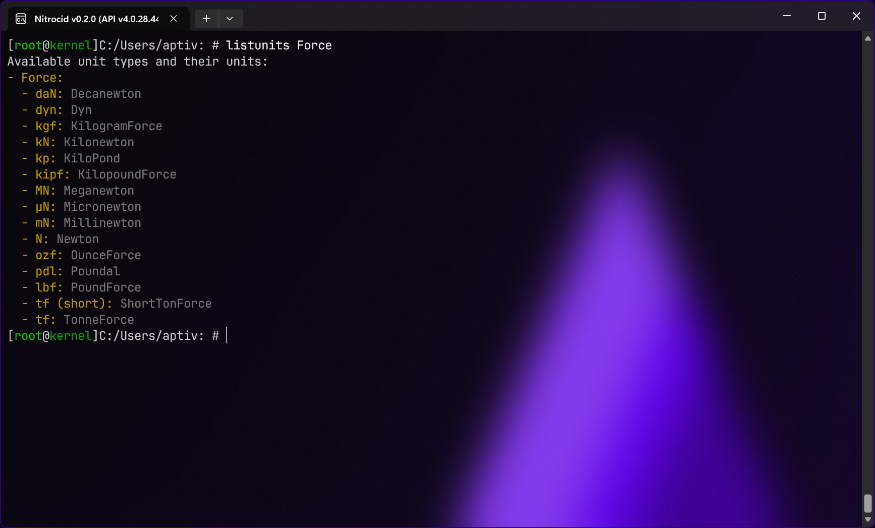Open a new terminal tab
The width and height of the screenshot is (875, 528).
(206, 19)
